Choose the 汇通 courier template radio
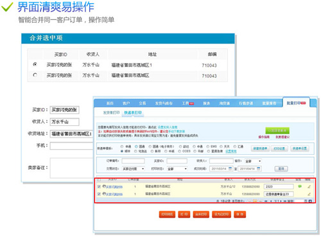This screenshot has width=321, height=239. [x=235, y=146]
